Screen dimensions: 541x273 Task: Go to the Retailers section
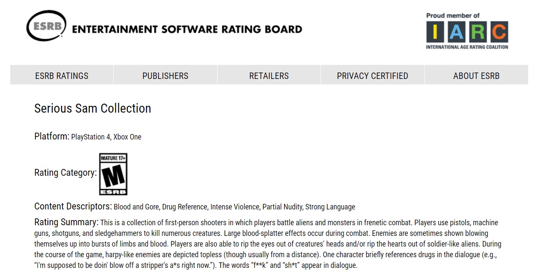coord(269,76)
